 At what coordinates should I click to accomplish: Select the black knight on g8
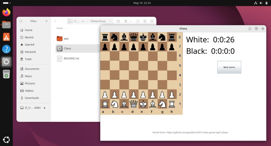click(x=162, y=37)
